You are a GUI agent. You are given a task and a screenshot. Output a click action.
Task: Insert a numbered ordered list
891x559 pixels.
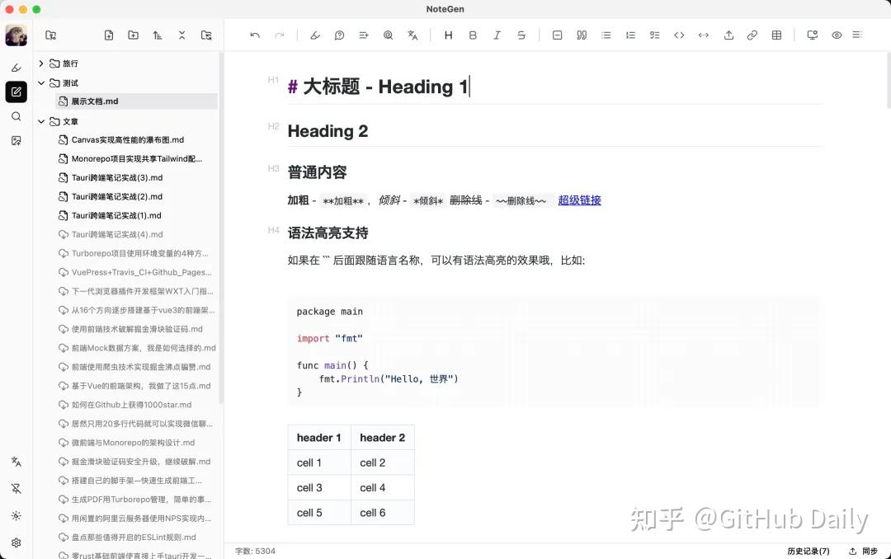tap(630, 35)
